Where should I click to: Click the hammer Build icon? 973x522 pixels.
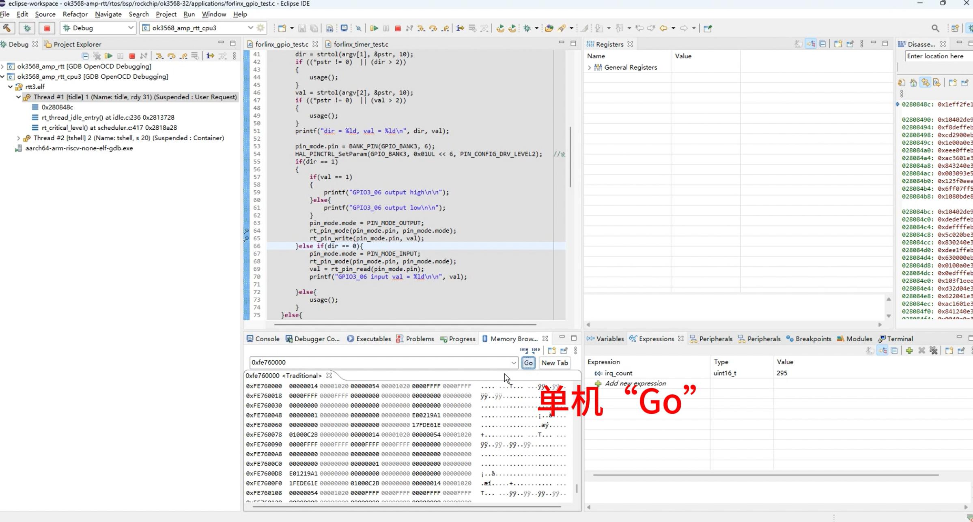(x=7, y=28)
